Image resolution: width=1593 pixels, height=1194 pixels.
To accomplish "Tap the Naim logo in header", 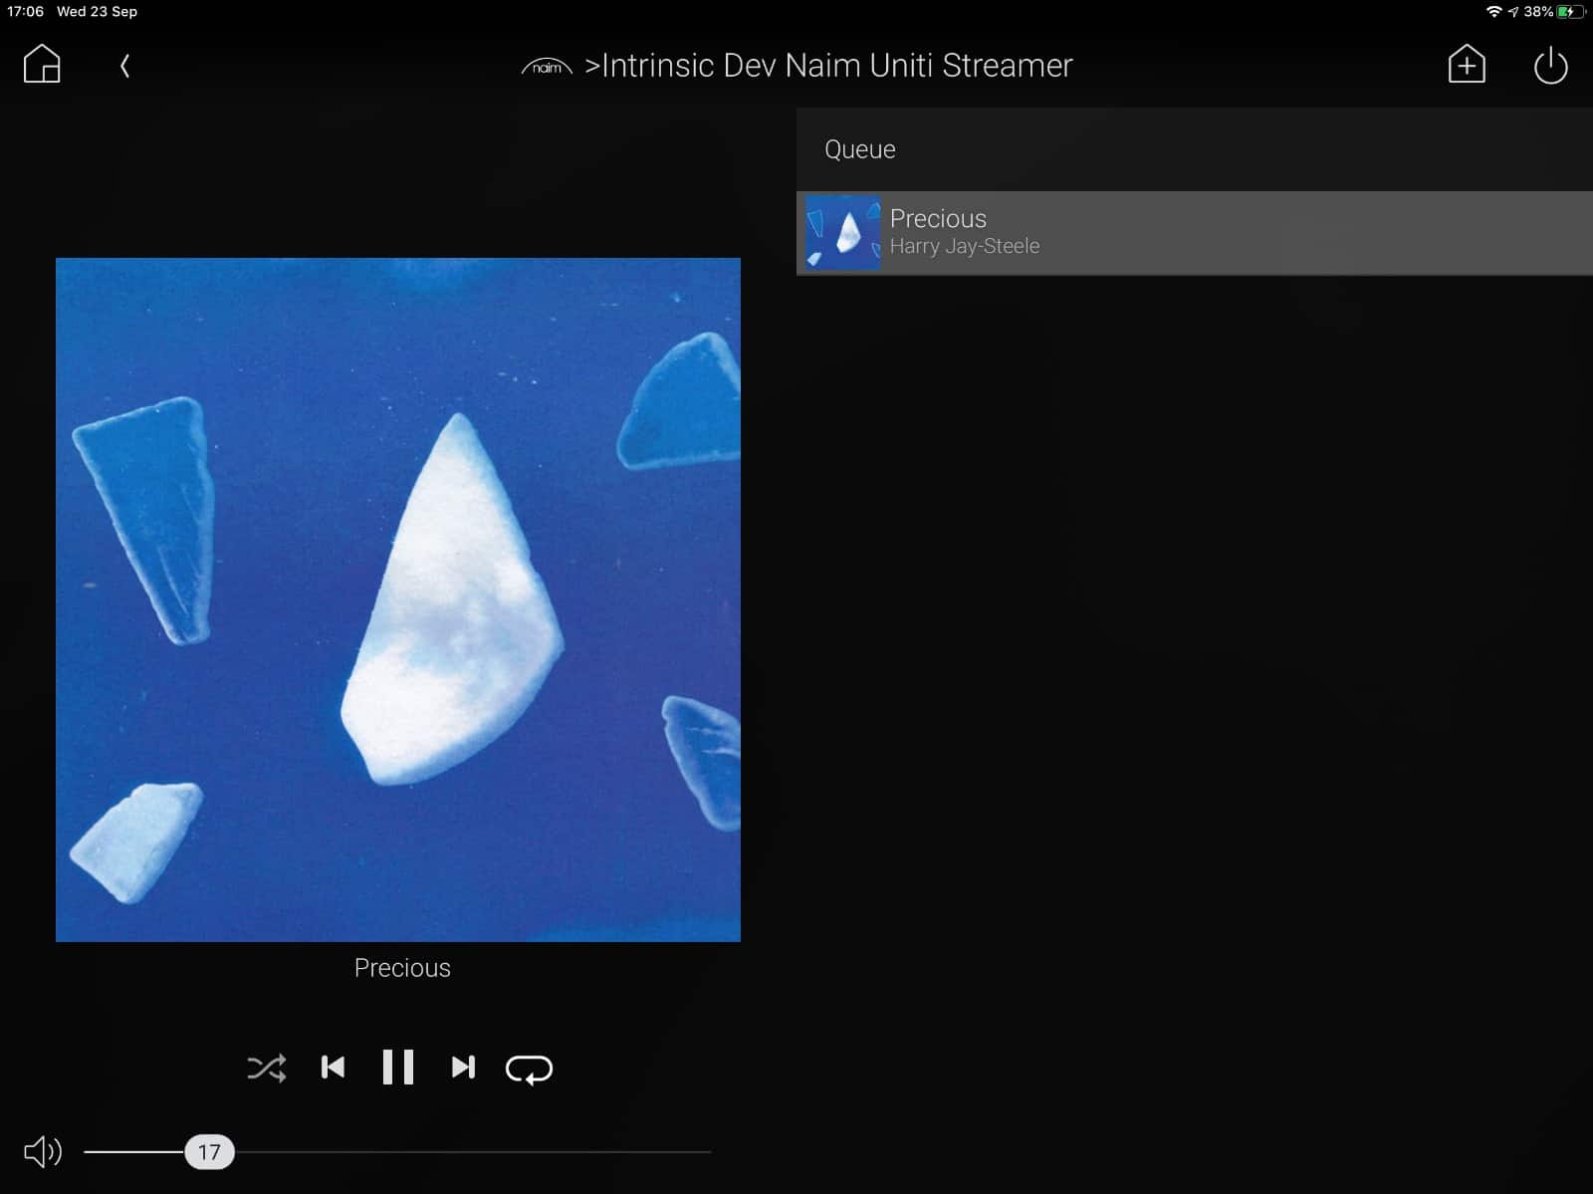I will pos(547,67).
